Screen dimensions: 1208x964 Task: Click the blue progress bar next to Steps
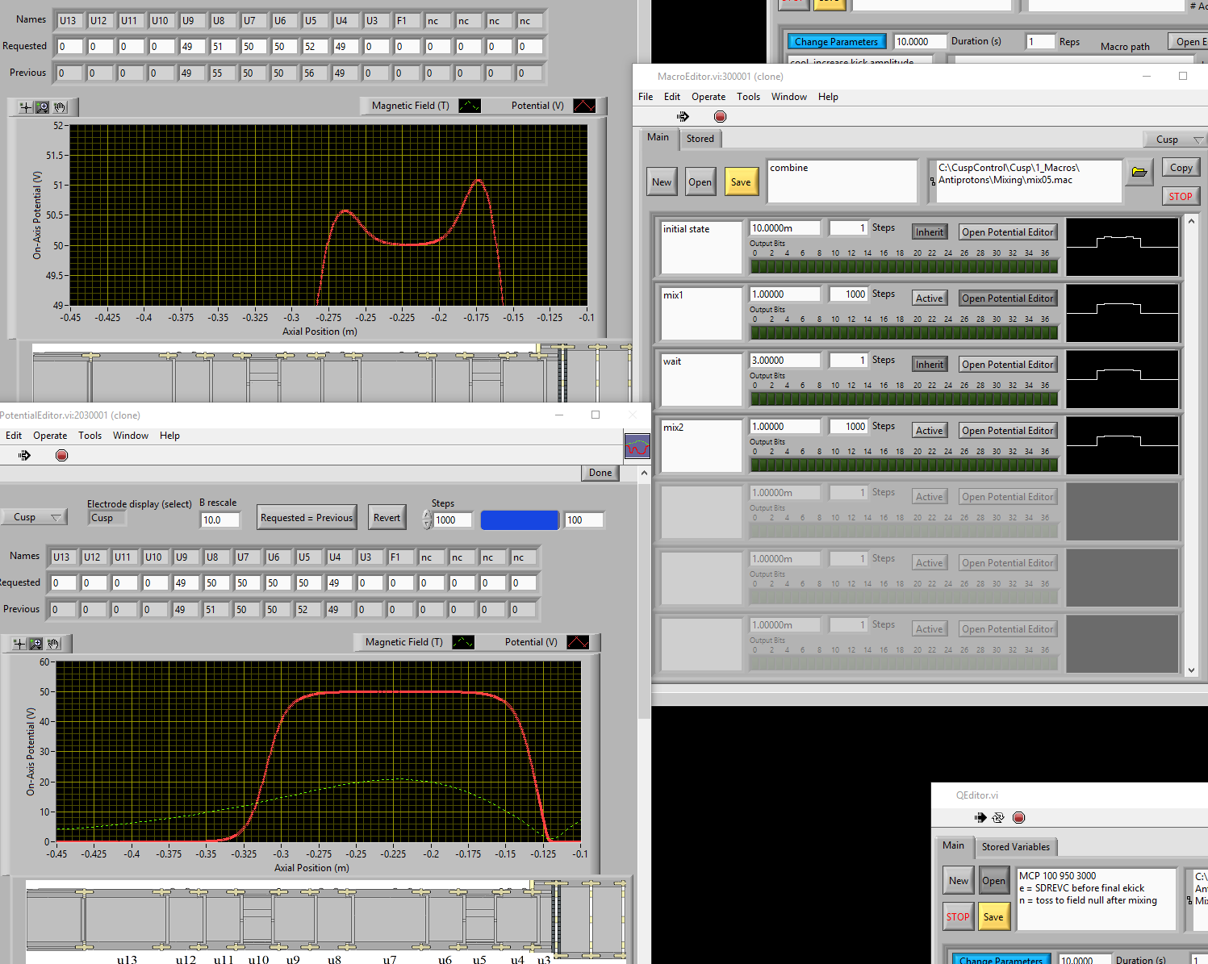519,520
